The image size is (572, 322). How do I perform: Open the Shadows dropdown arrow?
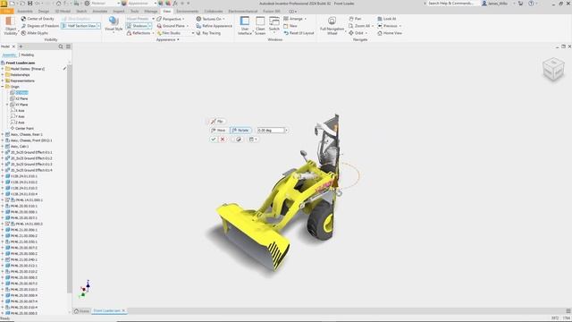click(x=150, y=26)
